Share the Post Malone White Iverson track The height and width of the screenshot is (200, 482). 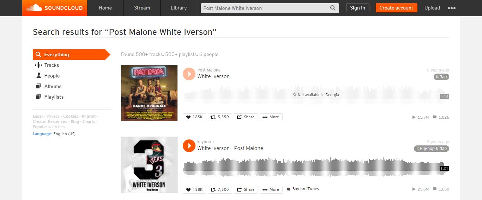click(246, 117)
